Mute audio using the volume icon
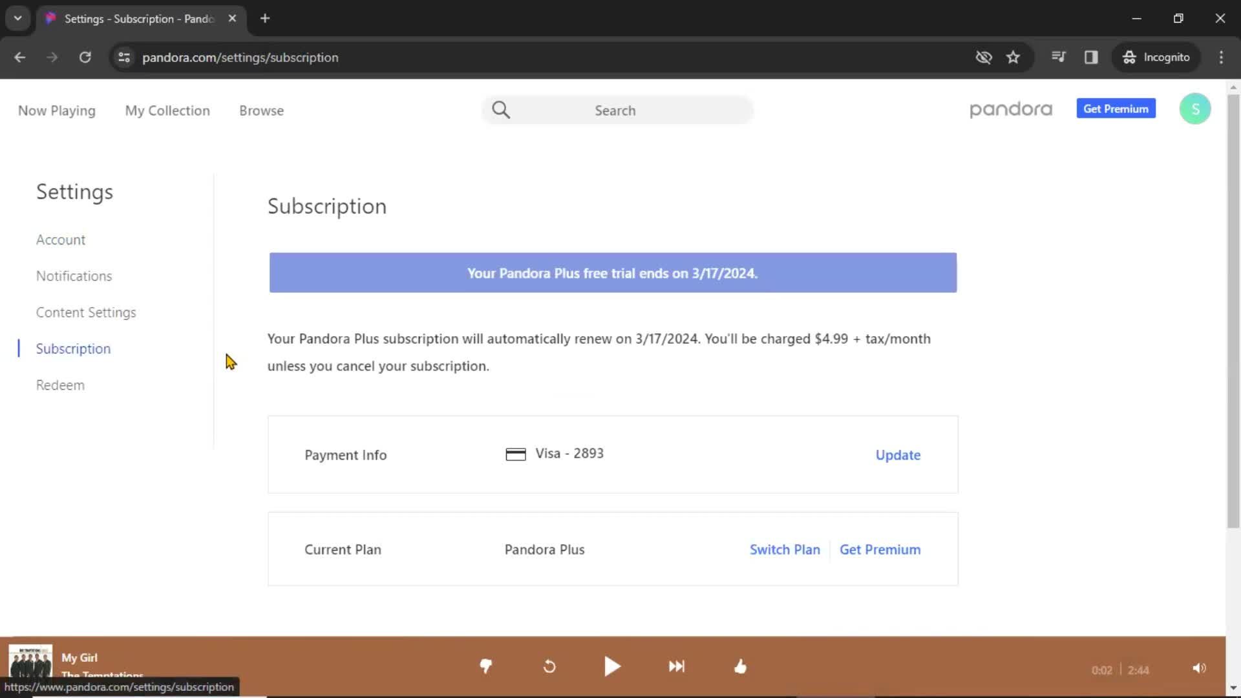Viewport: 1241px width, 698px height. tap(1199, 668)
